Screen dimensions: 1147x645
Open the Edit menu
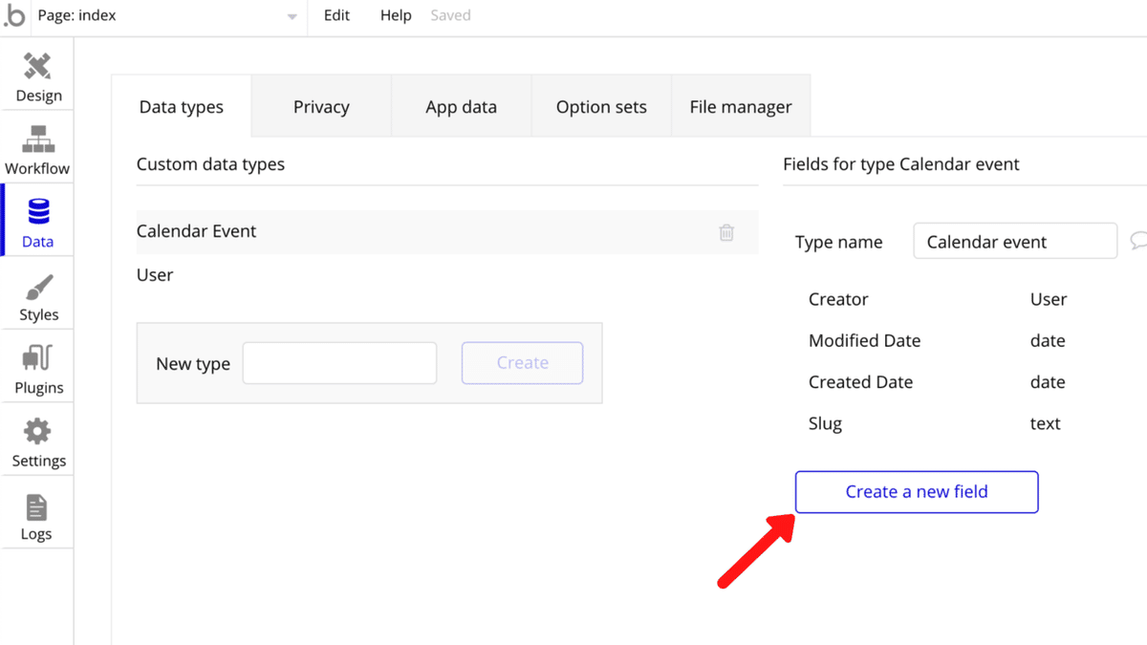336,16
